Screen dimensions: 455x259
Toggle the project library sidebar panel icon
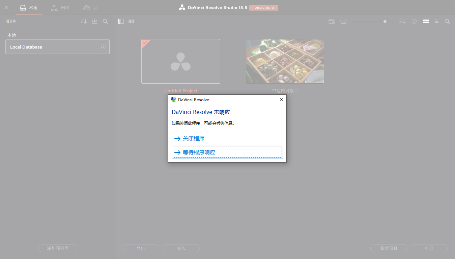click(121, 21)
